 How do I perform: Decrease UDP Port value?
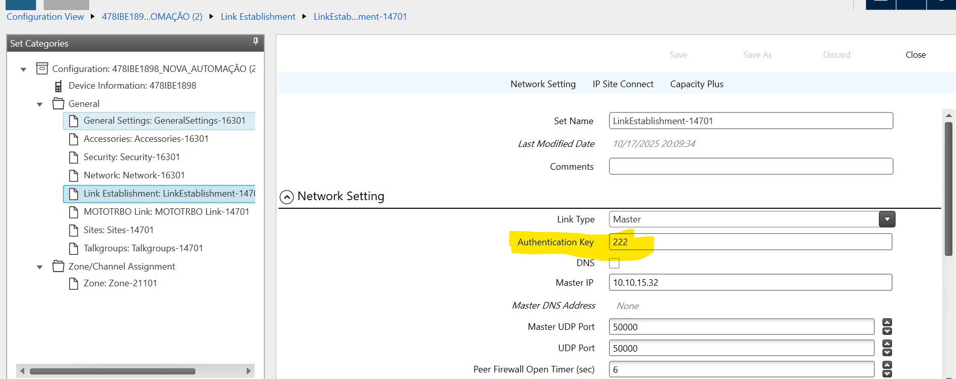coord(887,352)
